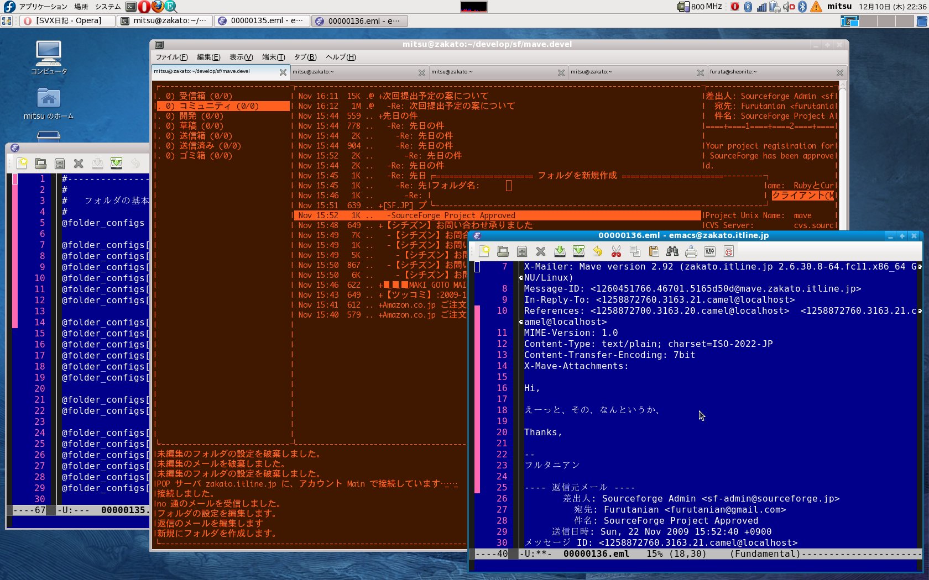Launch Firefox from the top panel
The image size is (929, 580).
tap(158, 7)
